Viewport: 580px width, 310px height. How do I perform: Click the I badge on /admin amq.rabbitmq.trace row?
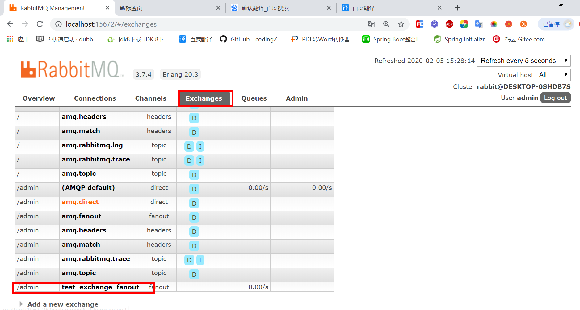point(200,260)
